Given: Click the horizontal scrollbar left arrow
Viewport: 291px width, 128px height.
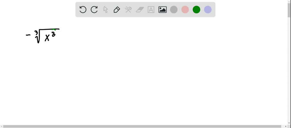Looking at the screenshot, I should pyautogui.click(x=1, y=127).
